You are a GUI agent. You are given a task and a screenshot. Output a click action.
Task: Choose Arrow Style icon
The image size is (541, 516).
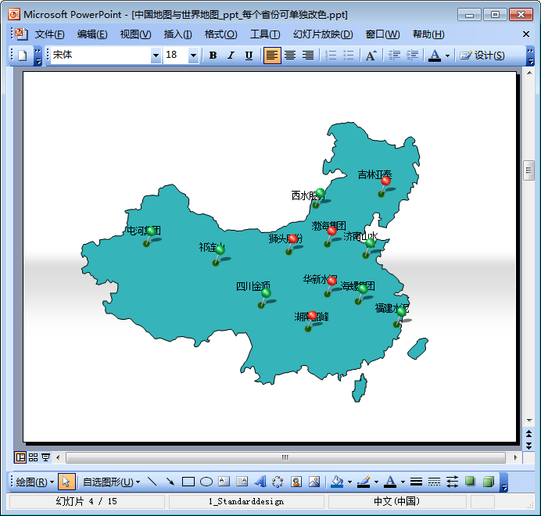[x=452, y=482]
